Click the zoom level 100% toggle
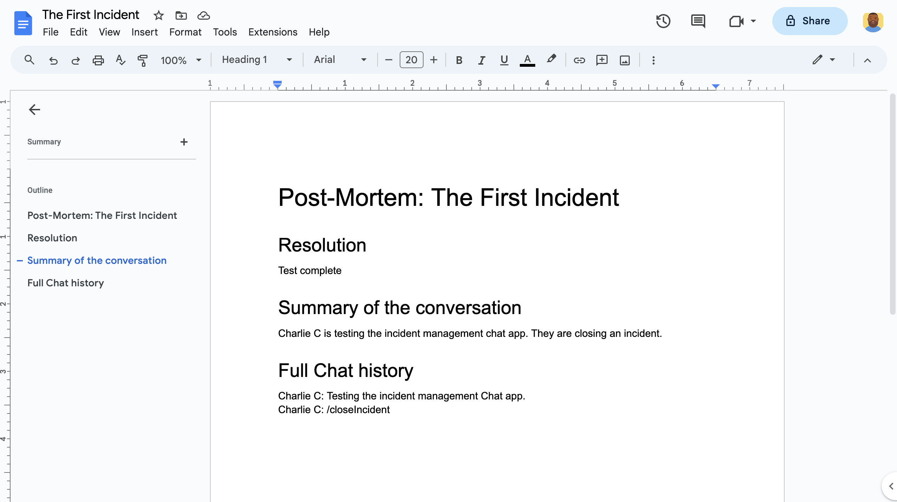 (181, 60)
